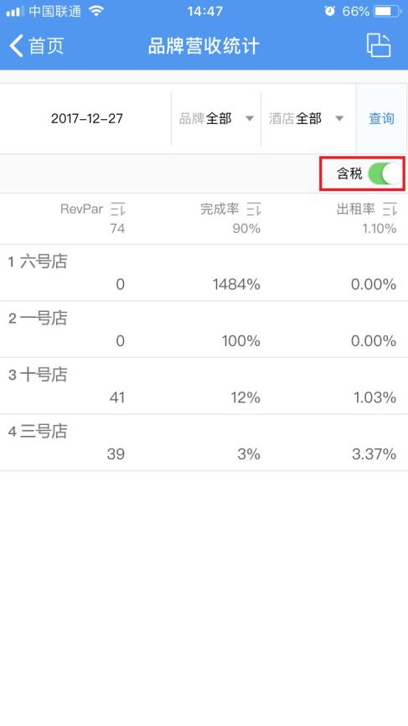The height and width of the screenshot is (726, 408).
Task: Tap the Wi-Fi status icon
Action: click(96, 11)
